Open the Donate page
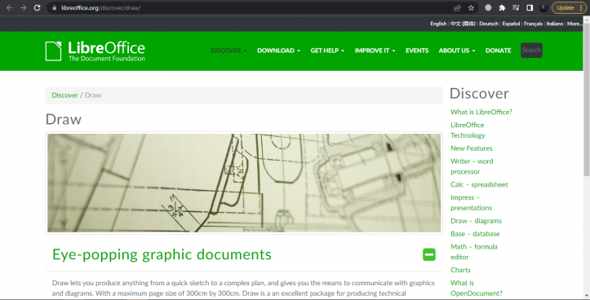This screenshot has height=300, width=590. pos(498,51)
